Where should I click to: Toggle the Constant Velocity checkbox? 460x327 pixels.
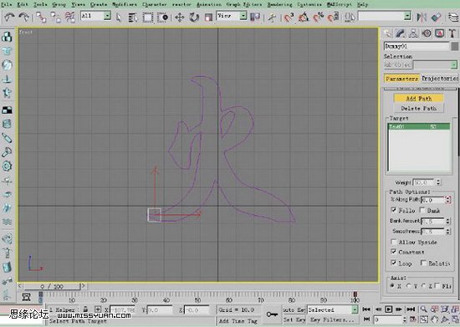394,252
